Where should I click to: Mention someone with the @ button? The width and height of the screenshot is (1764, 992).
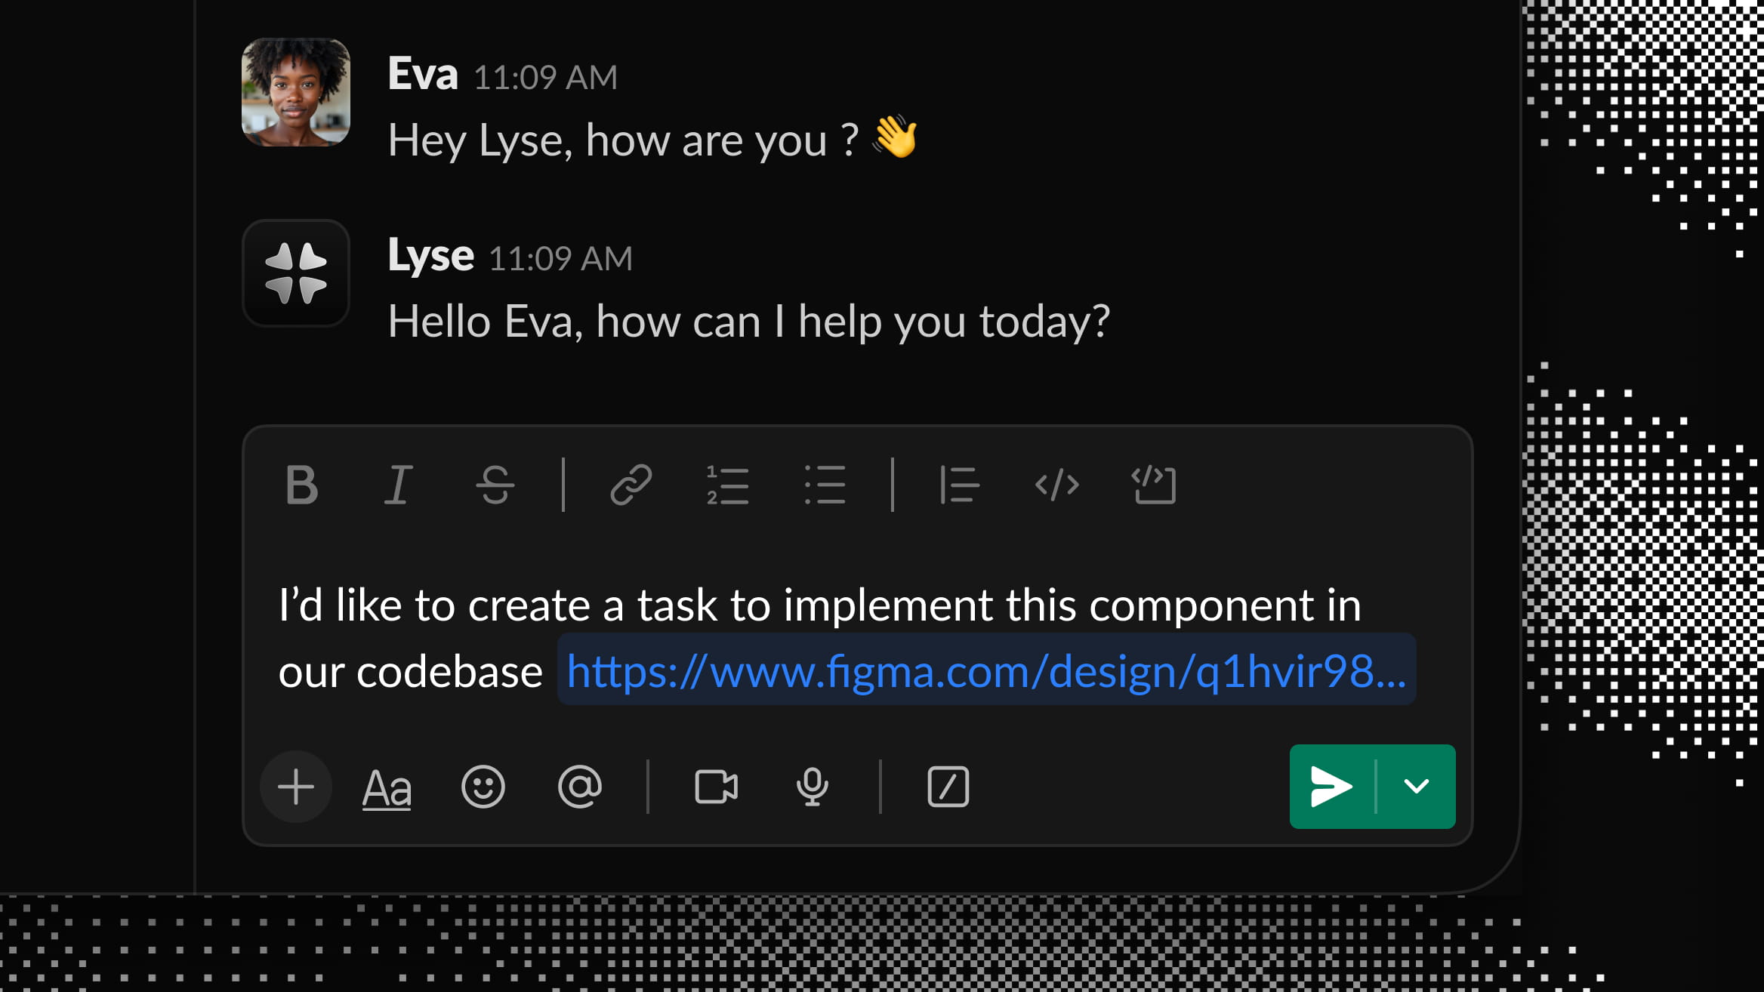pyautogui.click(x=579, y=787)
